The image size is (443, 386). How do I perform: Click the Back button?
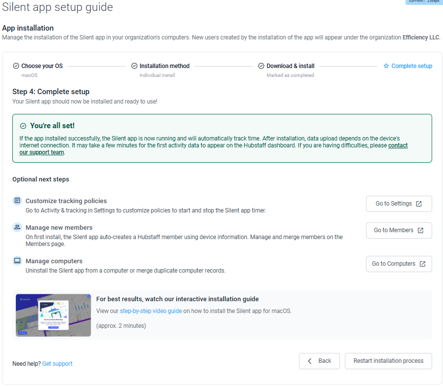pos(319,361)
